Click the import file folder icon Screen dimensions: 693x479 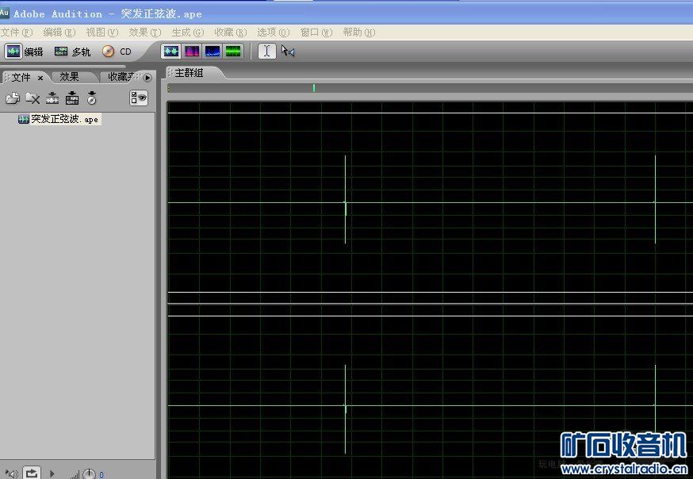pyautogui.click(x=13, y=98)
